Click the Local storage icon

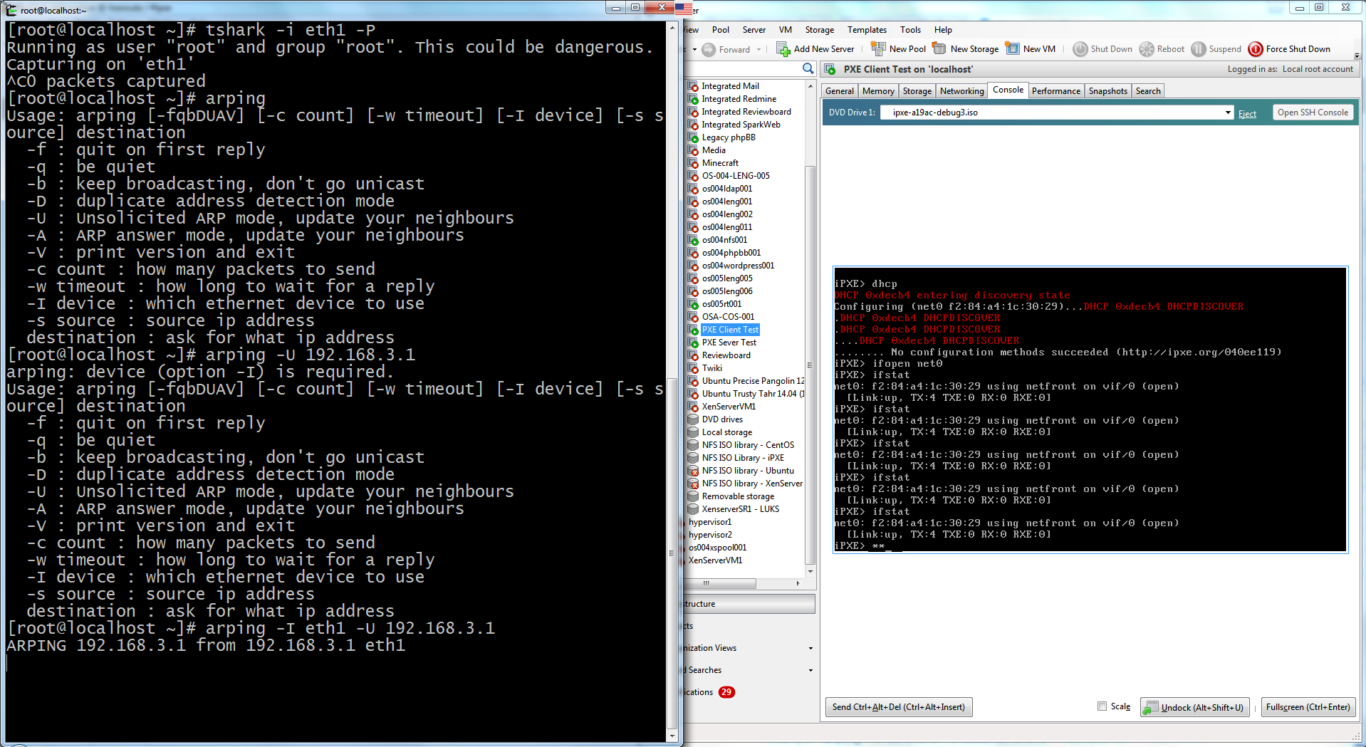(x=693, y=432)
